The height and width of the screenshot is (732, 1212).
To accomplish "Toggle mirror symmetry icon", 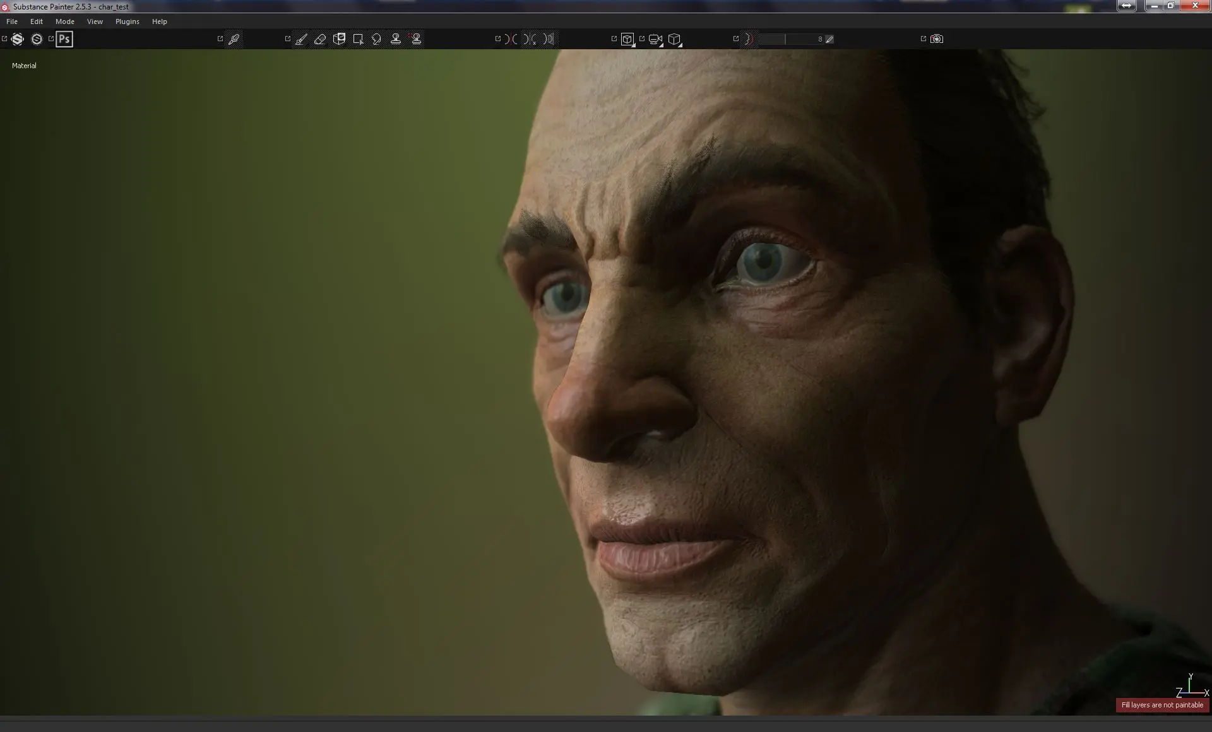I will [x=511, y=39].
